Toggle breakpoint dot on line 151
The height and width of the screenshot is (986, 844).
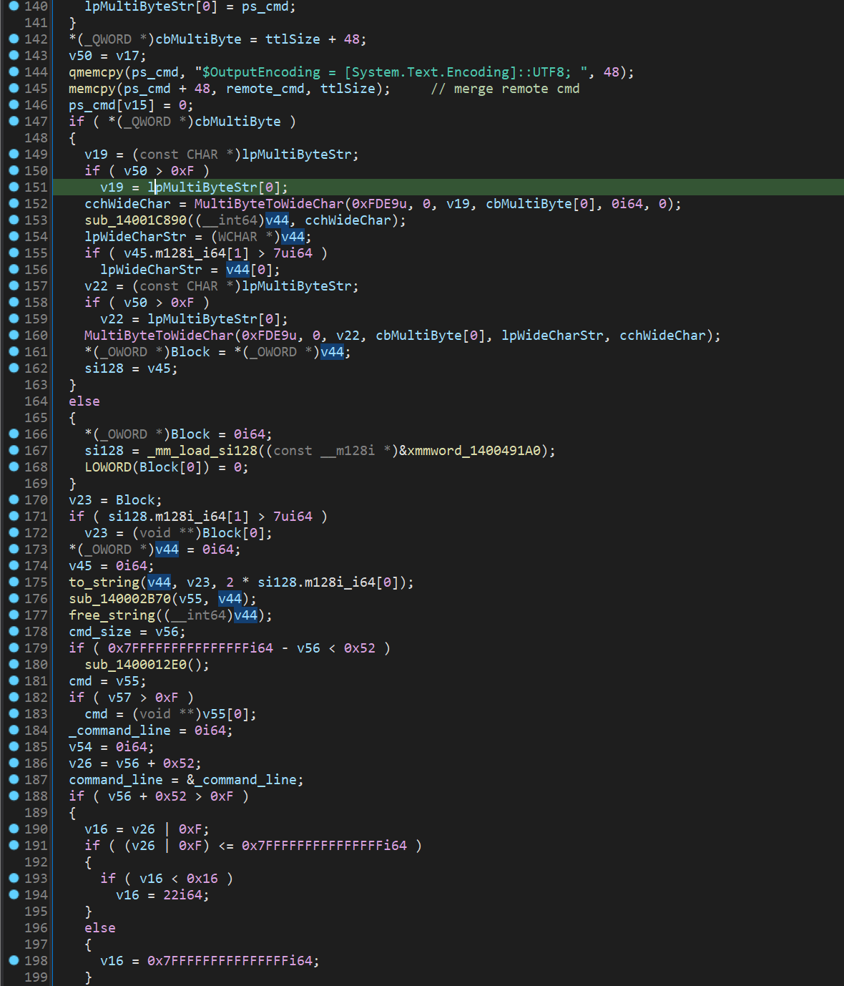[14, 187]
